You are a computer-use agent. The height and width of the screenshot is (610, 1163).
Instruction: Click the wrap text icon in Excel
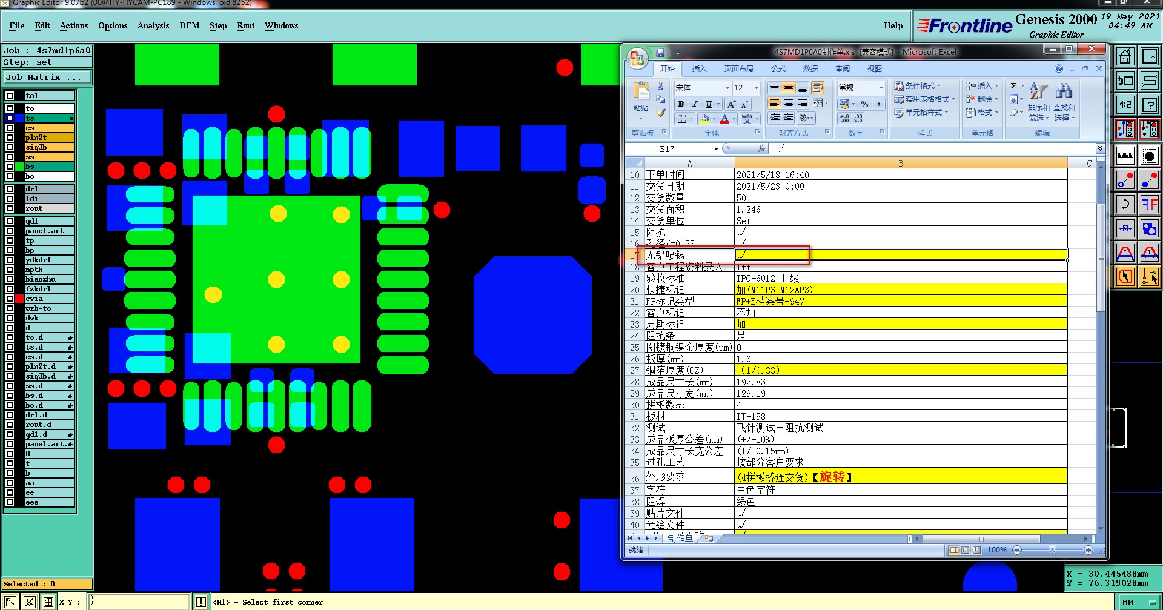pos(817,88)
